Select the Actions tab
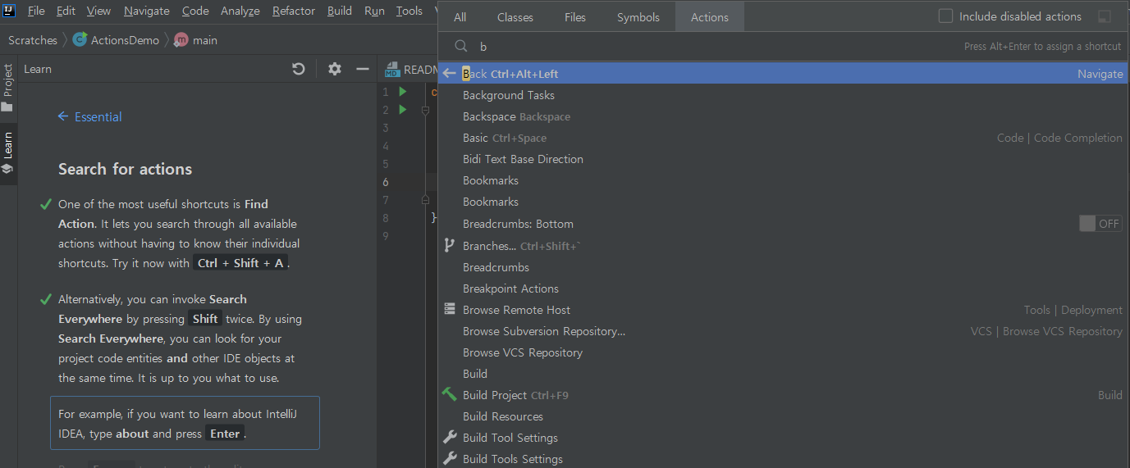1130x468 pixels. click(x=710, y=17)
